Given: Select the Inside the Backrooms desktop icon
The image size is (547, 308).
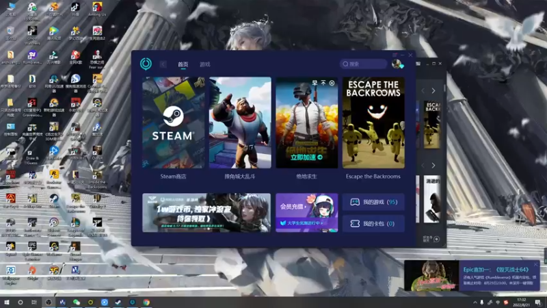Looking at the screenshot, I should point(97,179).
